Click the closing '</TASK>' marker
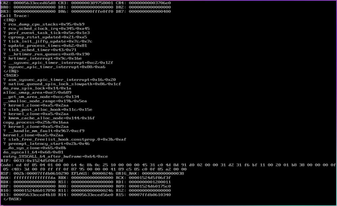The height and width of the screenshot is (206, 337). pos(12,199)
